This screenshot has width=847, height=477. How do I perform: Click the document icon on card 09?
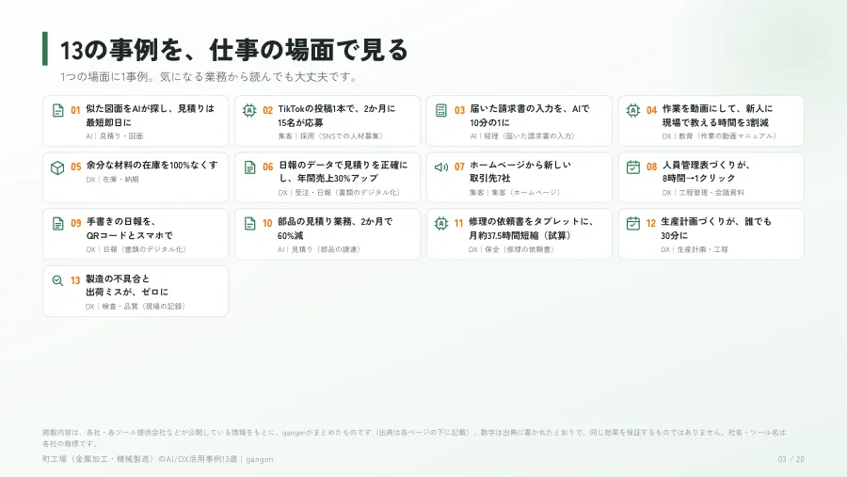click(x=57, y=224)
